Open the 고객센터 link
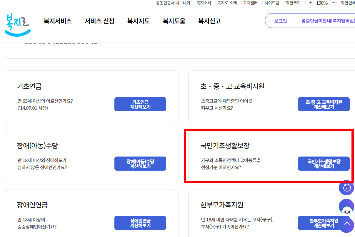This screenshot has width=355, height=237. pos(250,3)
